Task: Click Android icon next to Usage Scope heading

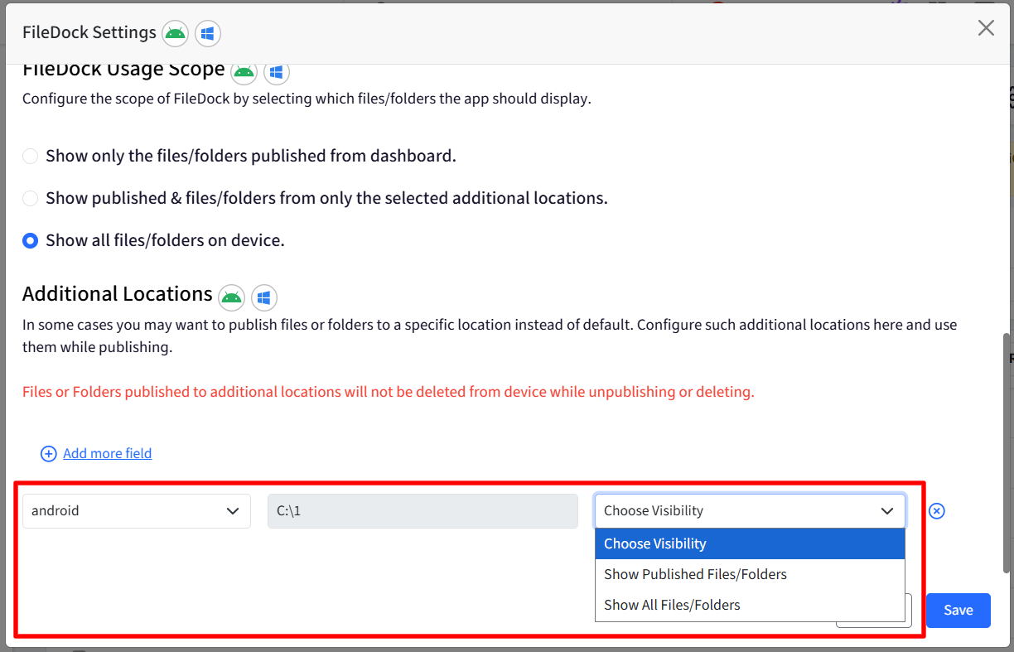Action: (244, 71)
